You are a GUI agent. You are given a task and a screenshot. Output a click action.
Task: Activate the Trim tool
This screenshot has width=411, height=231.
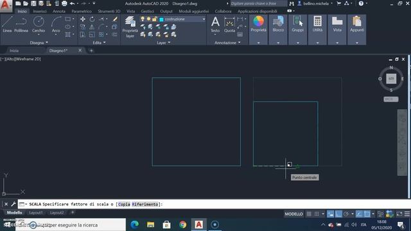tap(101, 19)
